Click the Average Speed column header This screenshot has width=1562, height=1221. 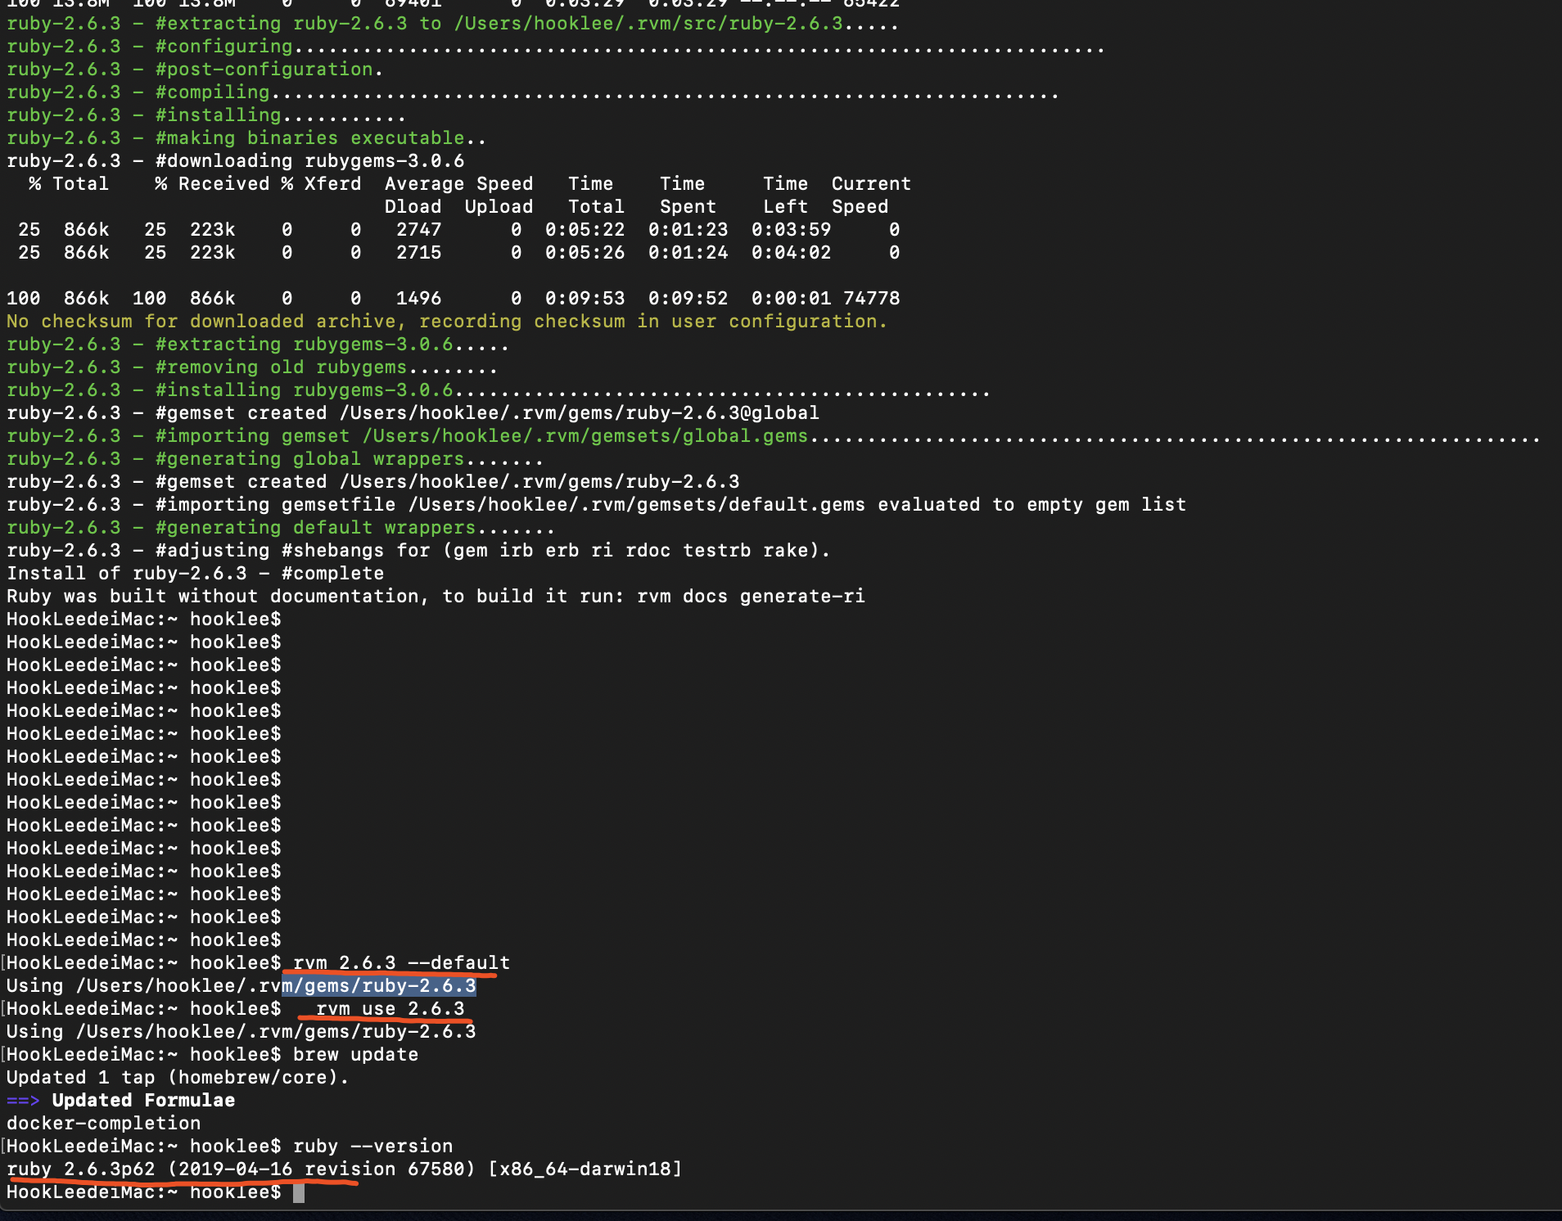[x=458, y=184]
